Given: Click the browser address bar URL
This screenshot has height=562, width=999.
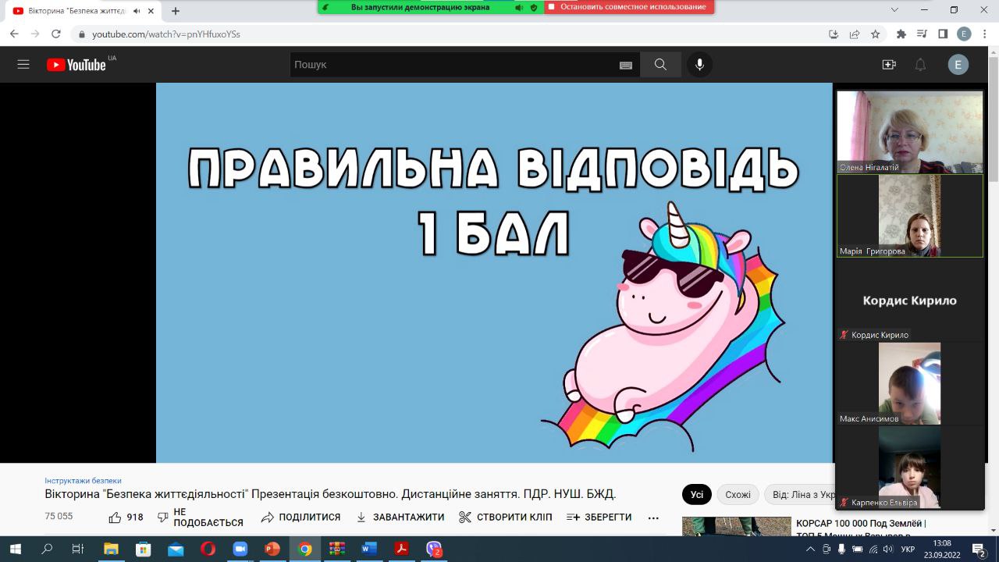Looking at the screenshot, I should pos(165,34).
